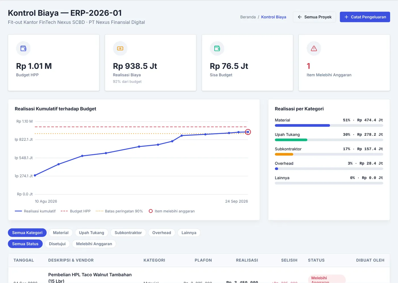
Task: Click the wallet icon above Budget HPP
Action: (23, 49)
